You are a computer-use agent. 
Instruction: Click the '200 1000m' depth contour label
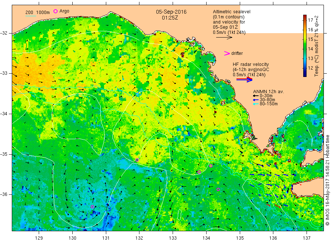[x=38, y=13]
